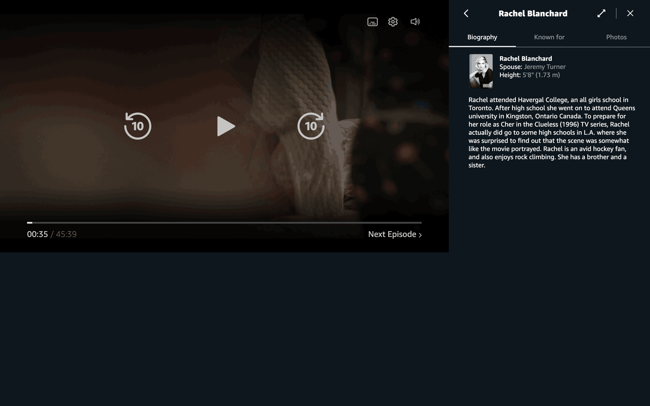Expand the cast info panel

pos(601,13)
